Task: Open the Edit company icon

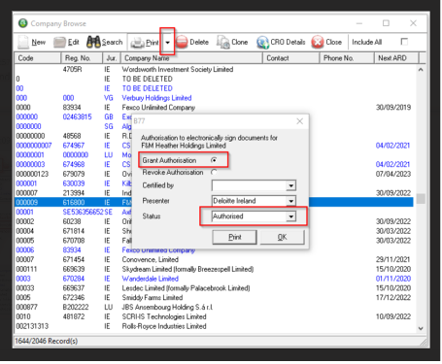Action: pos(59,42)
